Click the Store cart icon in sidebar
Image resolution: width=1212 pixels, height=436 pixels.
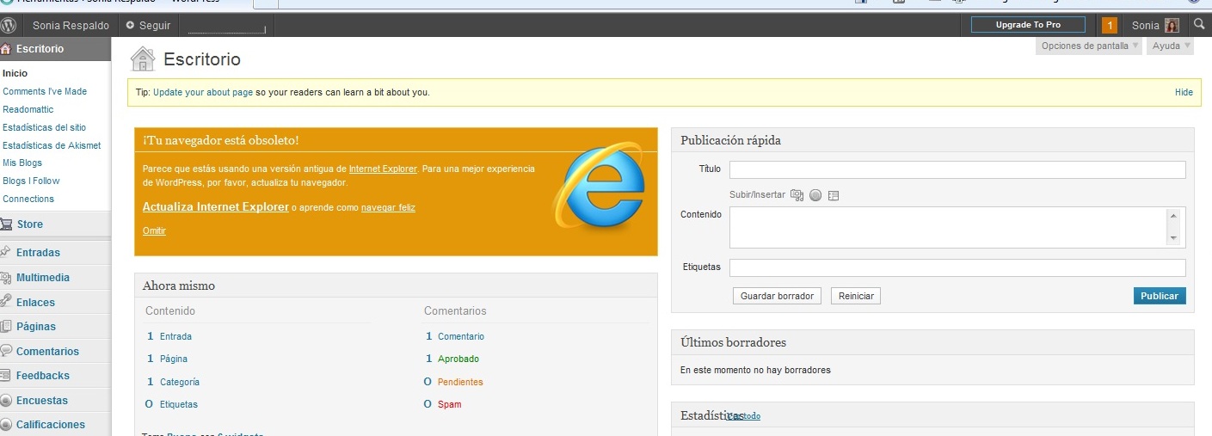point(6,224)
